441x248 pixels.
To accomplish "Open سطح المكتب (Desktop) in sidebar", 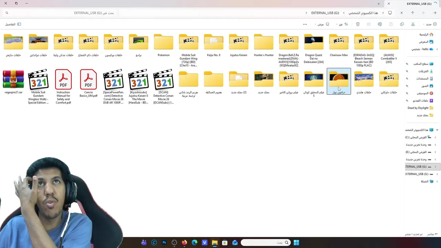I will pos(423,64).
